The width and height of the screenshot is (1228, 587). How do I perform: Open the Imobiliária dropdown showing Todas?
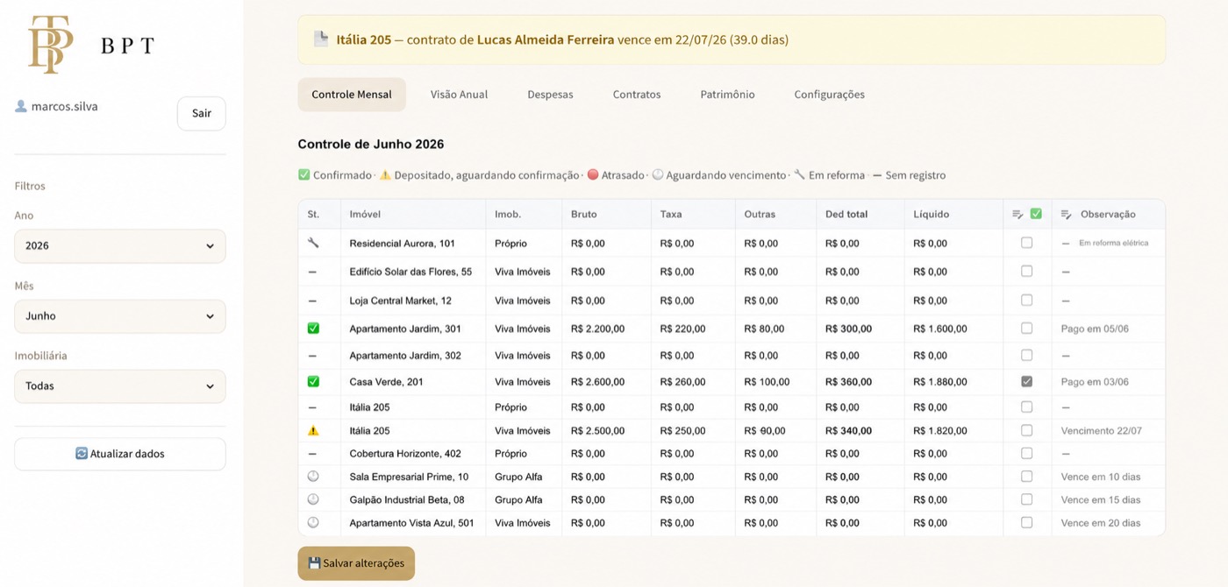120,386
